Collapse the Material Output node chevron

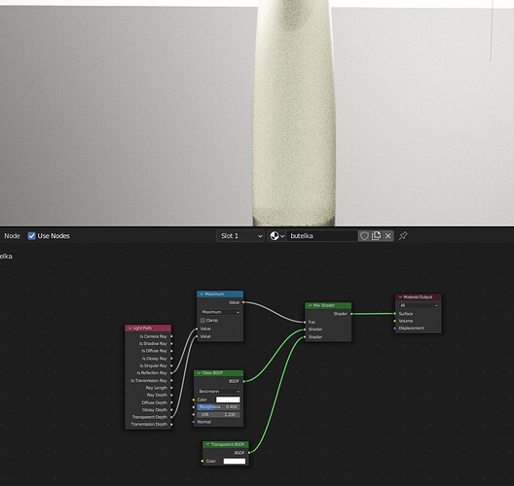point(400,296)
